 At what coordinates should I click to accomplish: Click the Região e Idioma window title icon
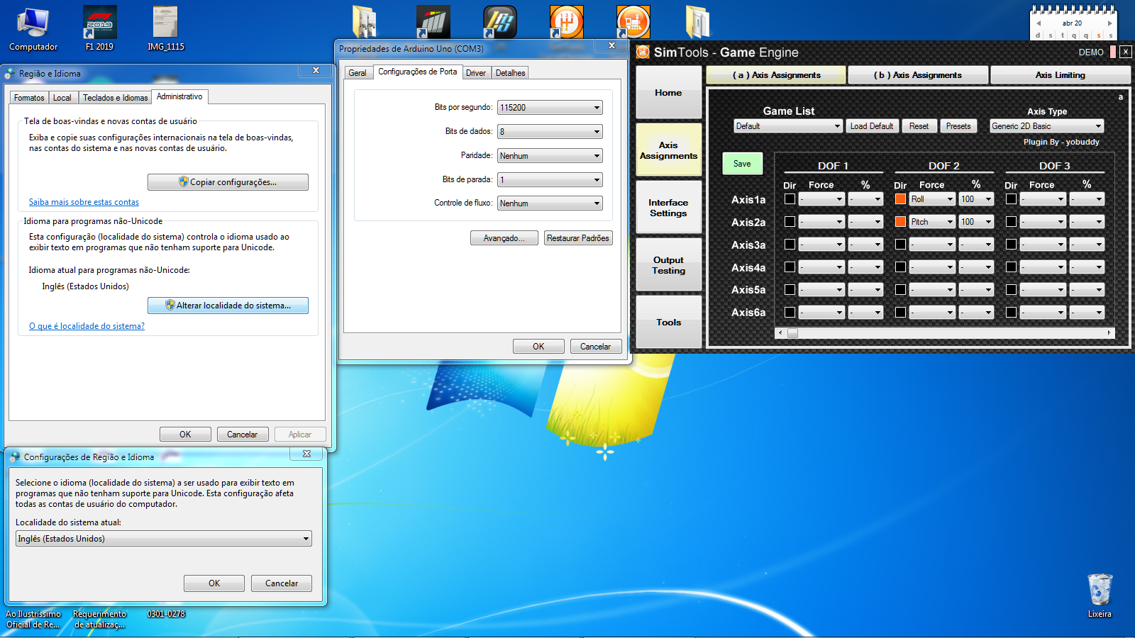click(x=10, y=74)
